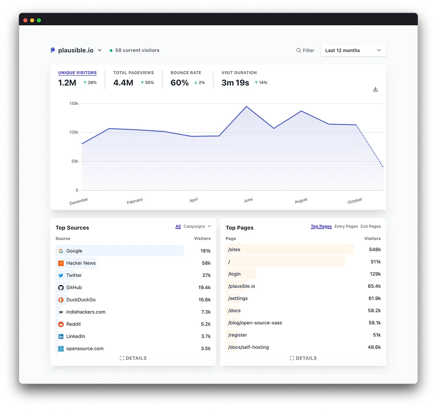Click the GitHub source icon
The image size is (437, 409).
pos(61,288)
